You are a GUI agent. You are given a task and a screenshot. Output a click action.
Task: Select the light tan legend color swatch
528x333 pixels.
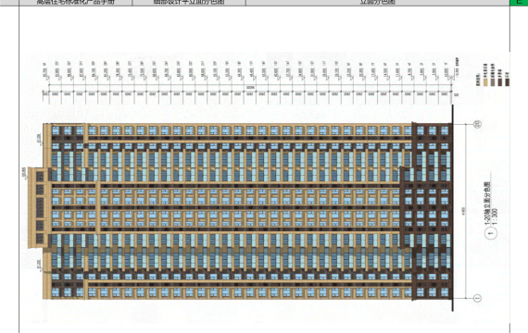pyautogui.click(x=485, y=82)
